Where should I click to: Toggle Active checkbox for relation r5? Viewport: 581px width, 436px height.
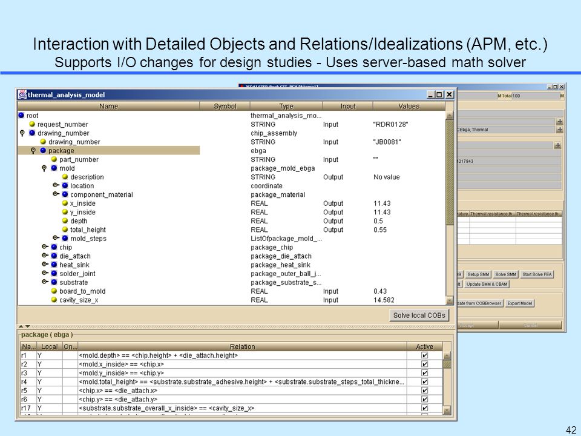point(425,391)
